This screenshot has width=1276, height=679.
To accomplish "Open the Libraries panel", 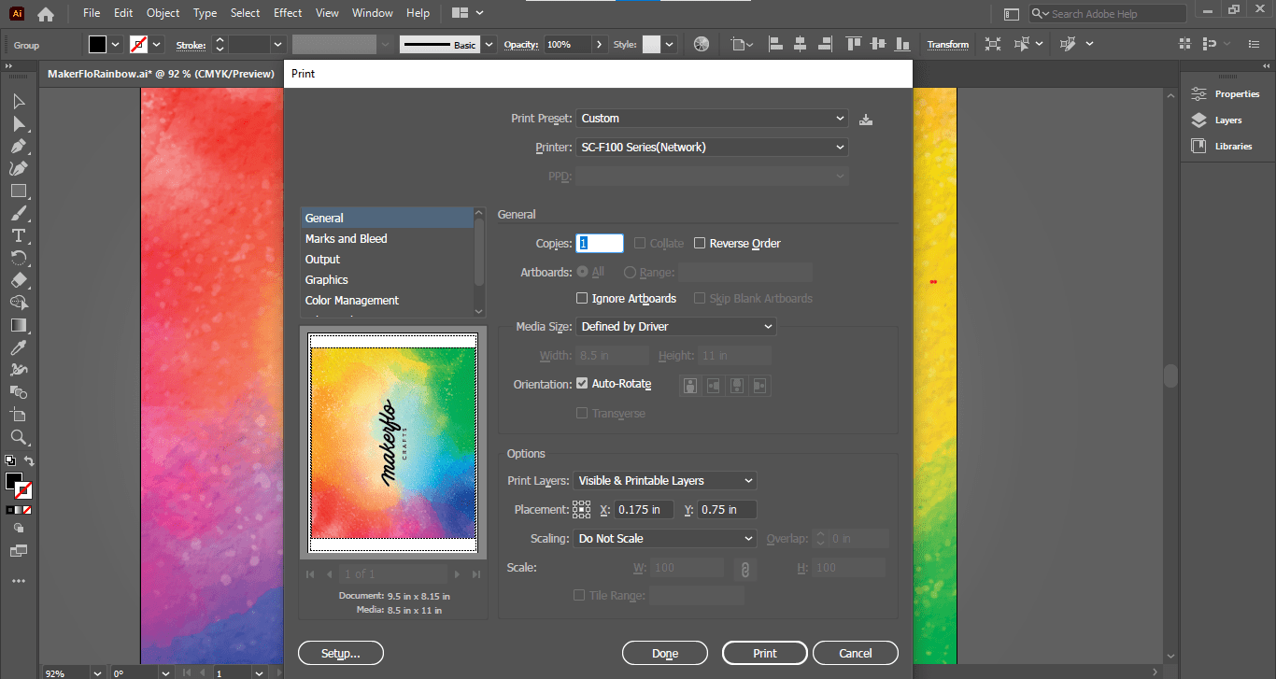I will (x=1232, y=147).
